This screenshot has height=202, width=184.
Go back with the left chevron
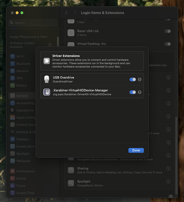(x=66, y=13)
